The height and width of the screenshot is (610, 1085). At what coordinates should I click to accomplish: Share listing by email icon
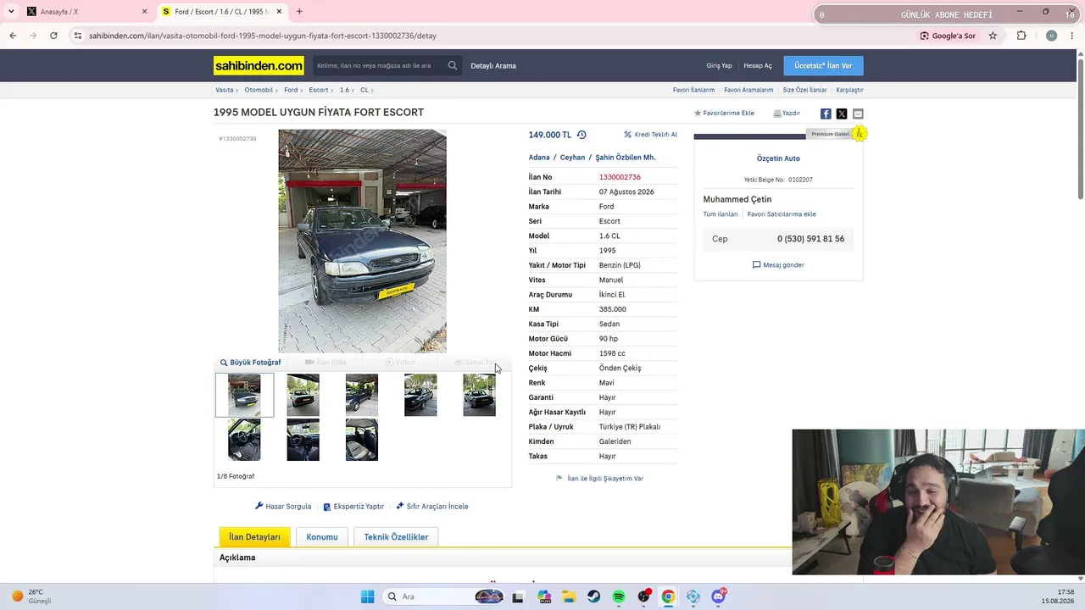[858, 114]
